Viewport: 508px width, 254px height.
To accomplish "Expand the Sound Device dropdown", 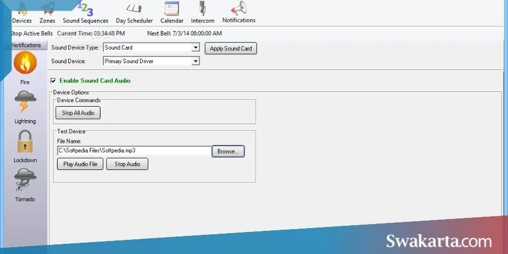I will tap(195, 61).
